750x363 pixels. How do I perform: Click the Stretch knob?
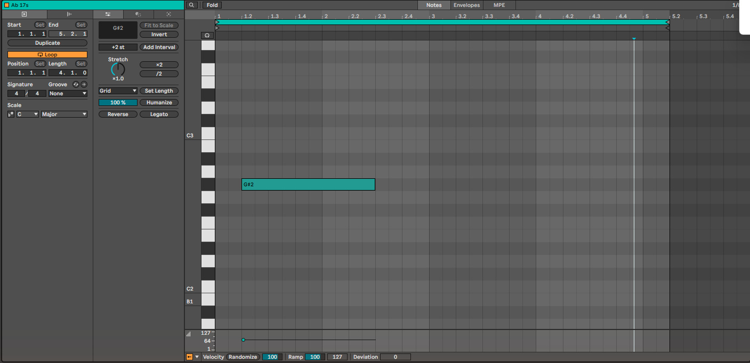(x=118, y=70)
